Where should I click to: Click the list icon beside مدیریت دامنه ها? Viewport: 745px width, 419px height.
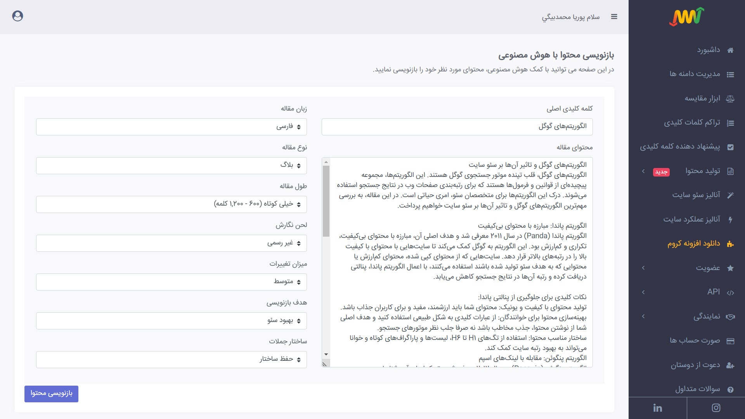click(x=730, y=74)
